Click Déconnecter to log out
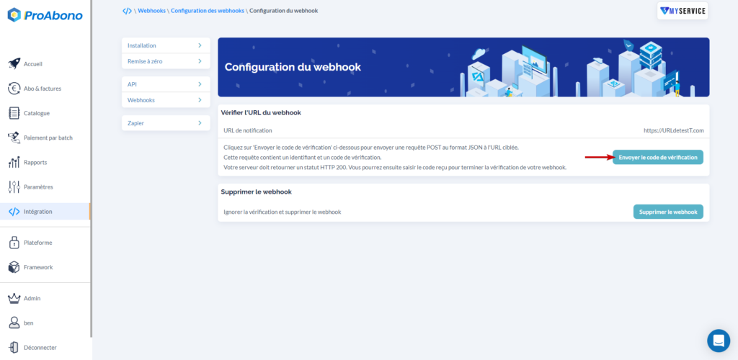The width and height of the screenshot is (738, 360). click(x=40, y=347)
